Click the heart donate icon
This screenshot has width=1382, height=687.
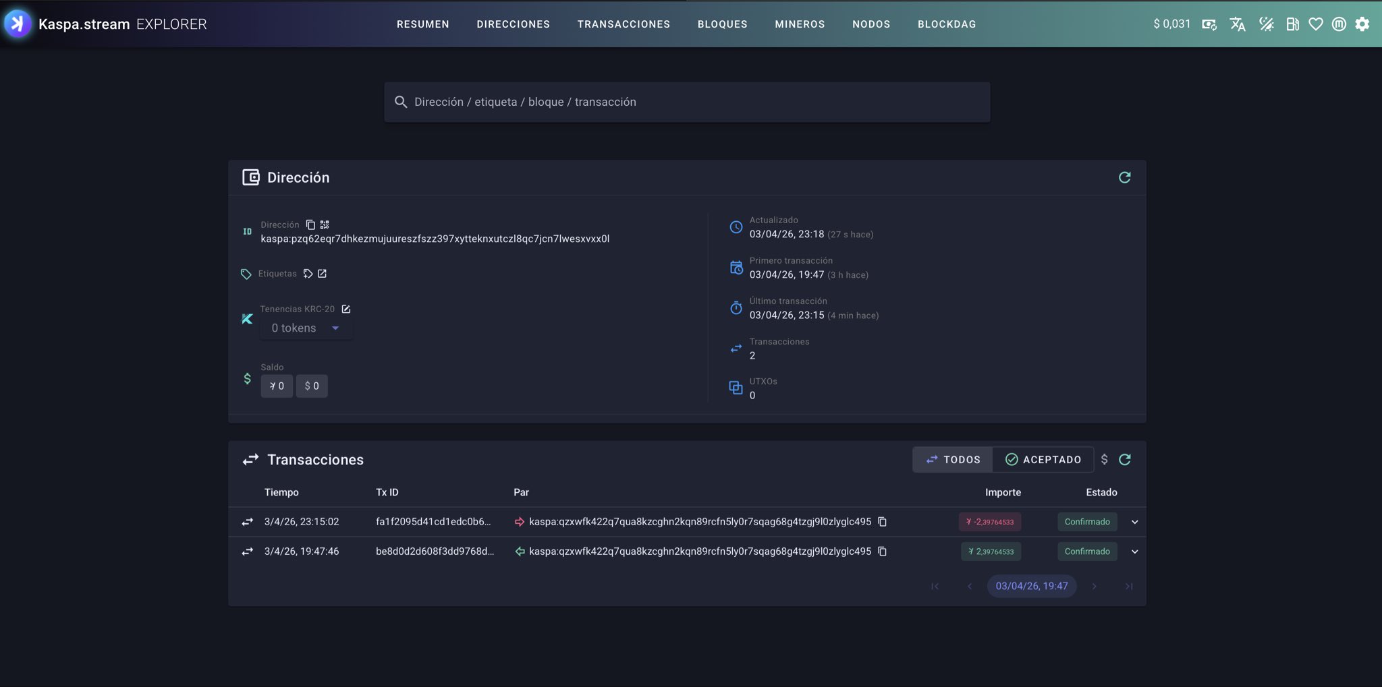(1315, 24)
